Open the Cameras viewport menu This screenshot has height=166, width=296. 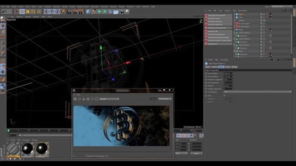19,17
